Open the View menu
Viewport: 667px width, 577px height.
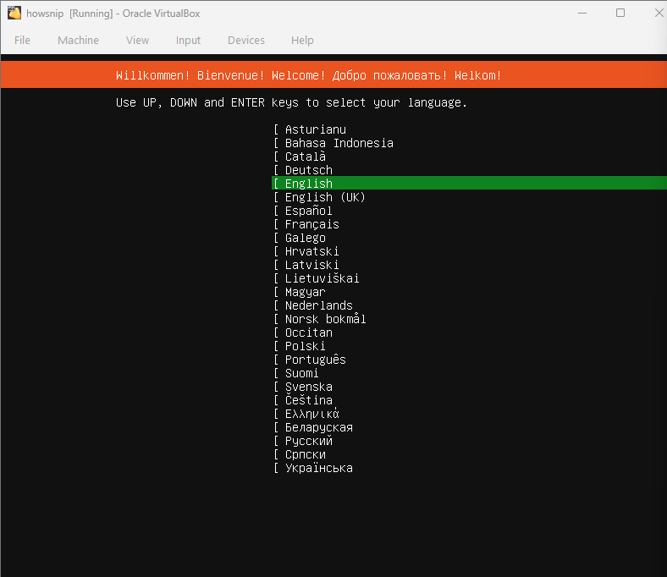(137, 41)
